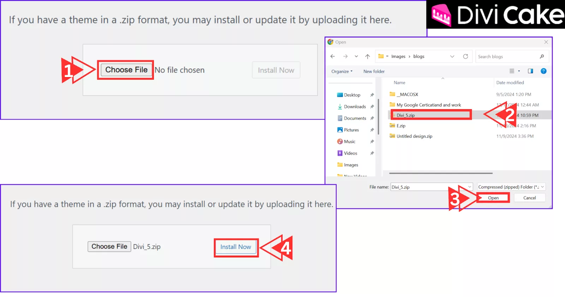The height and width of the screenshot is (297, 565).
Task: Click the greyed Install Now button
Action: [x=276, y=70]
